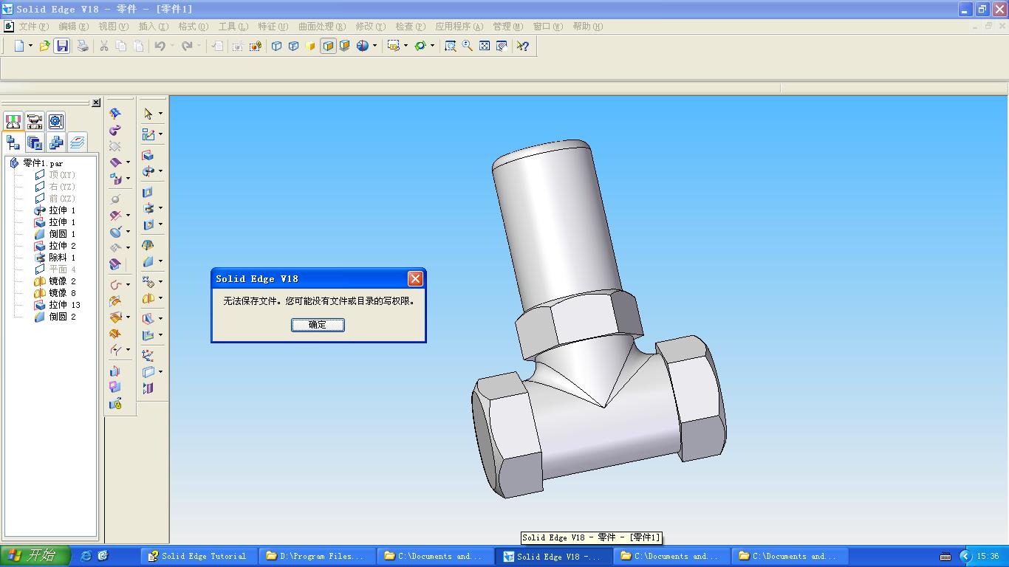
Task: Click the Save floppy disk icon
Action: coord(62,46)
